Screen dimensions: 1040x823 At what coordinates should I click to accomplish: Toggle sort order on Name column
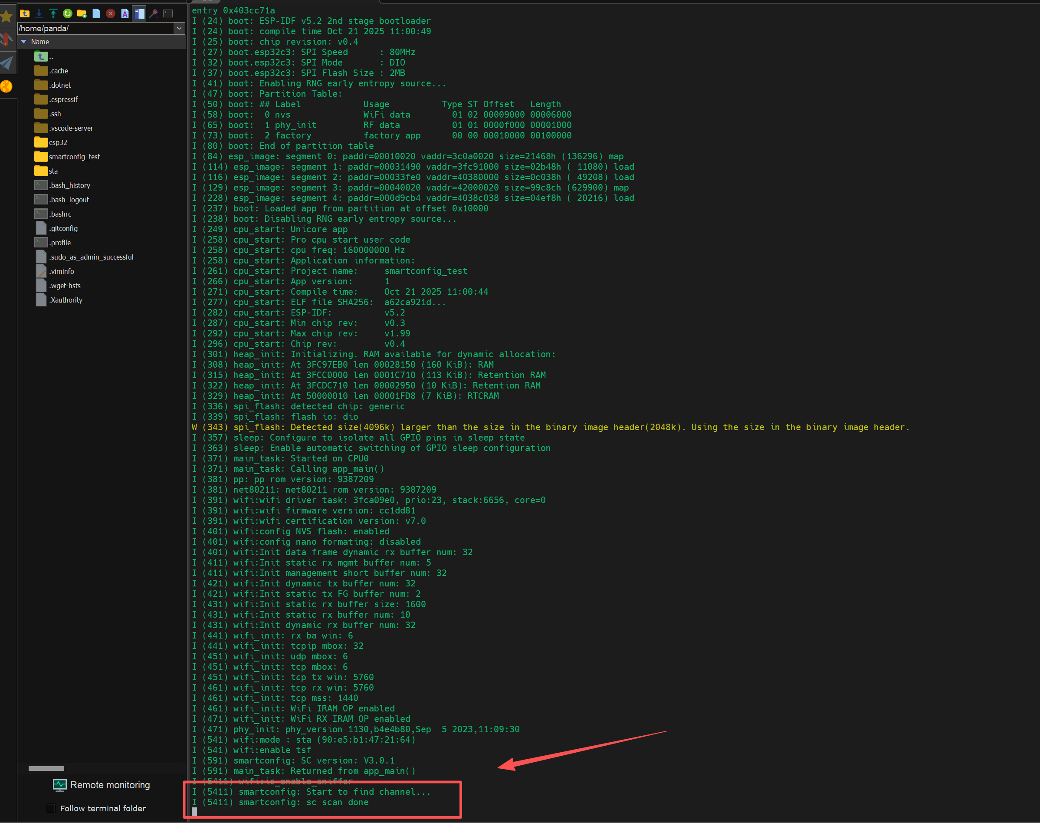coord(40,42)
